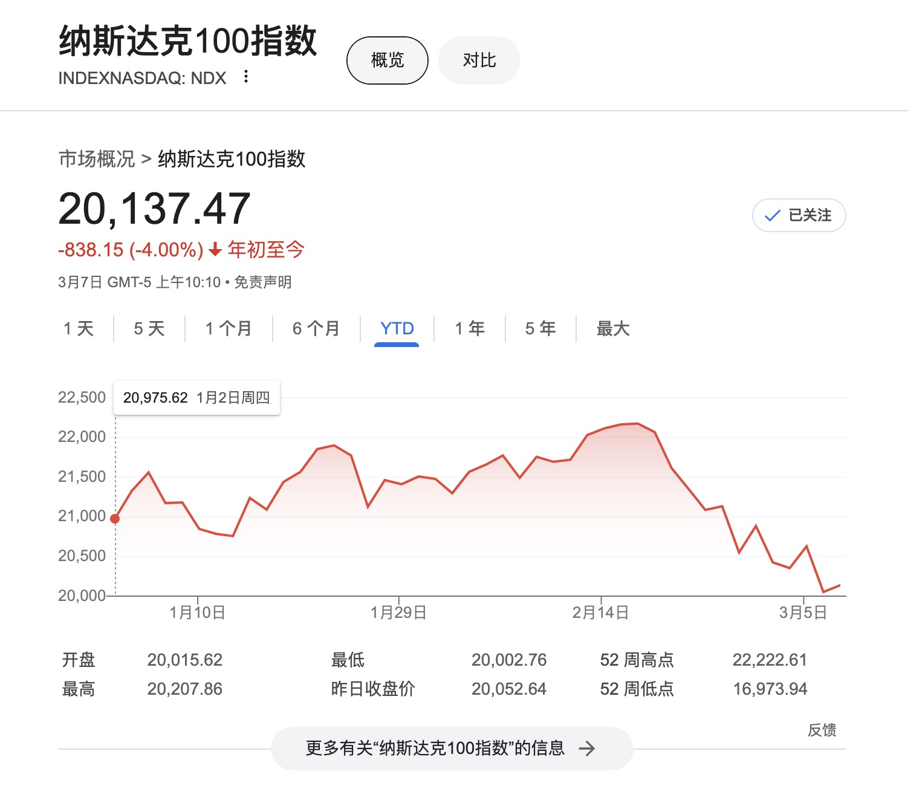This screenshot has width=908, height=786.
Task: Click the checkmark icon in 已关注 button
Action: click(x=772, y=216)
